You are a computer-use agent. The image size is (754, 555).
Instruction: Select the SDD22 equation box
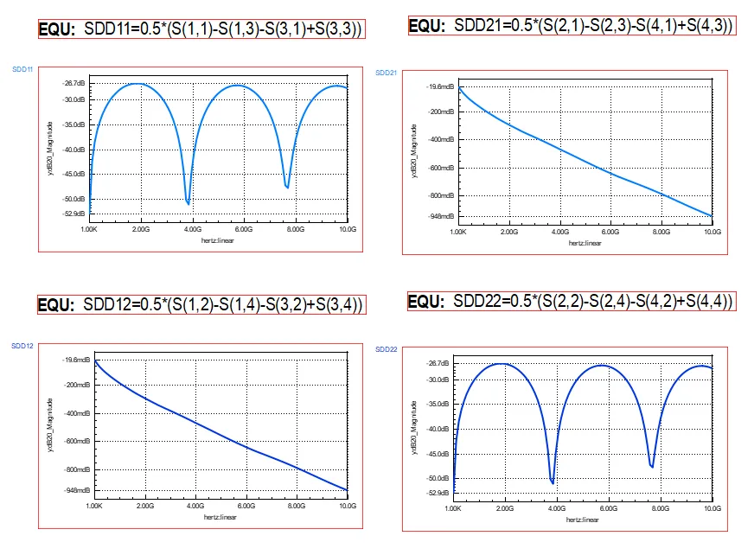coord(572,302)
